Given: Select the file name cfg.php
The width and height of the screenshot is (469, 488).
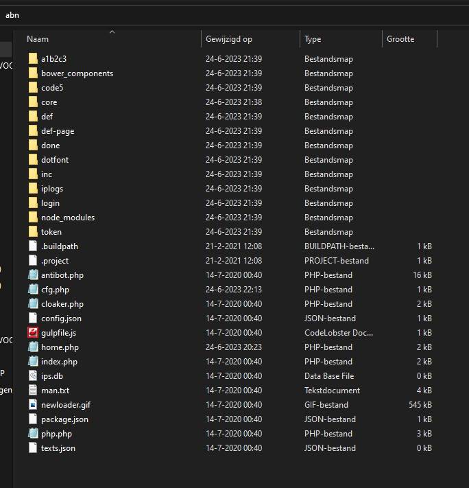Looking at the screenshot, I should 55,290.
